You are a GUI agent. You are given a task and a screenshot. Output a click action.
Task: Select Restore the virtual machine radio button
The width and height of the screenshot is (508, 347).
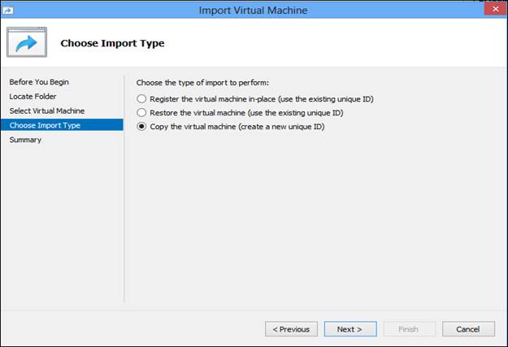tap(142, 112)
